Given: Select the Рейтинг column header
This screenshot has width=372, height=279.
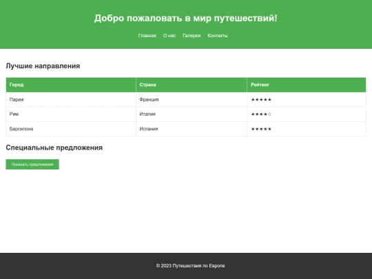Looking at the screenshot, I should point(307,85).
